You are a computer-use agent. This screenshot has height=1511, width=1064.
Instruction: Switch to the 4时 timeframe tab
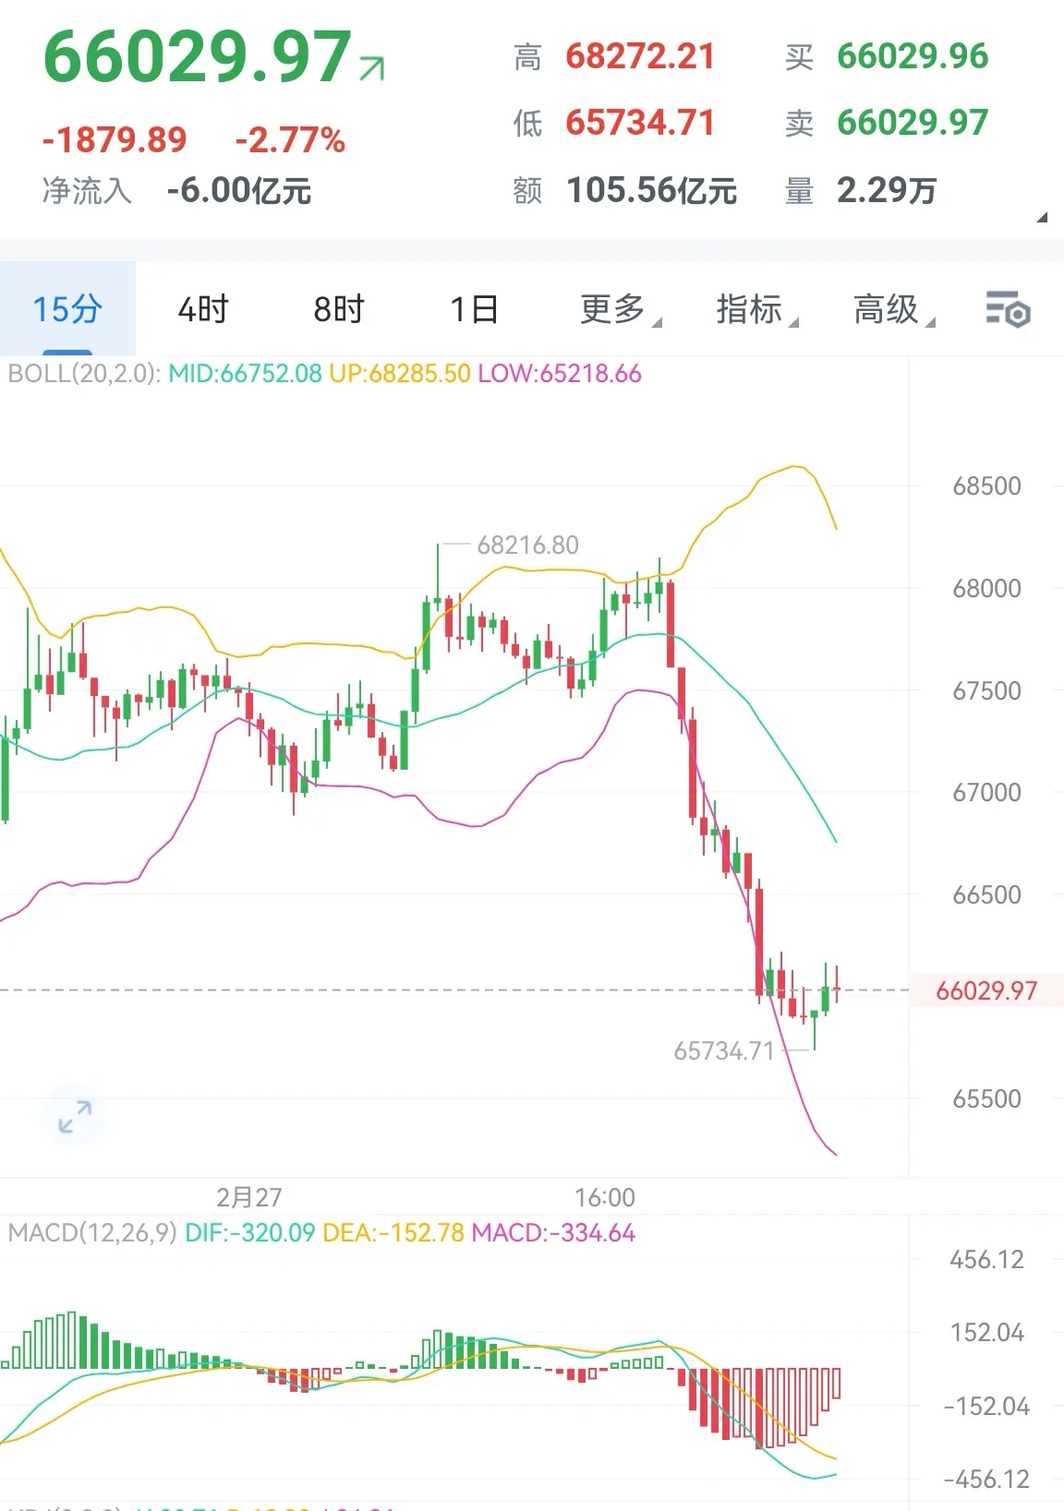(203, 308)
